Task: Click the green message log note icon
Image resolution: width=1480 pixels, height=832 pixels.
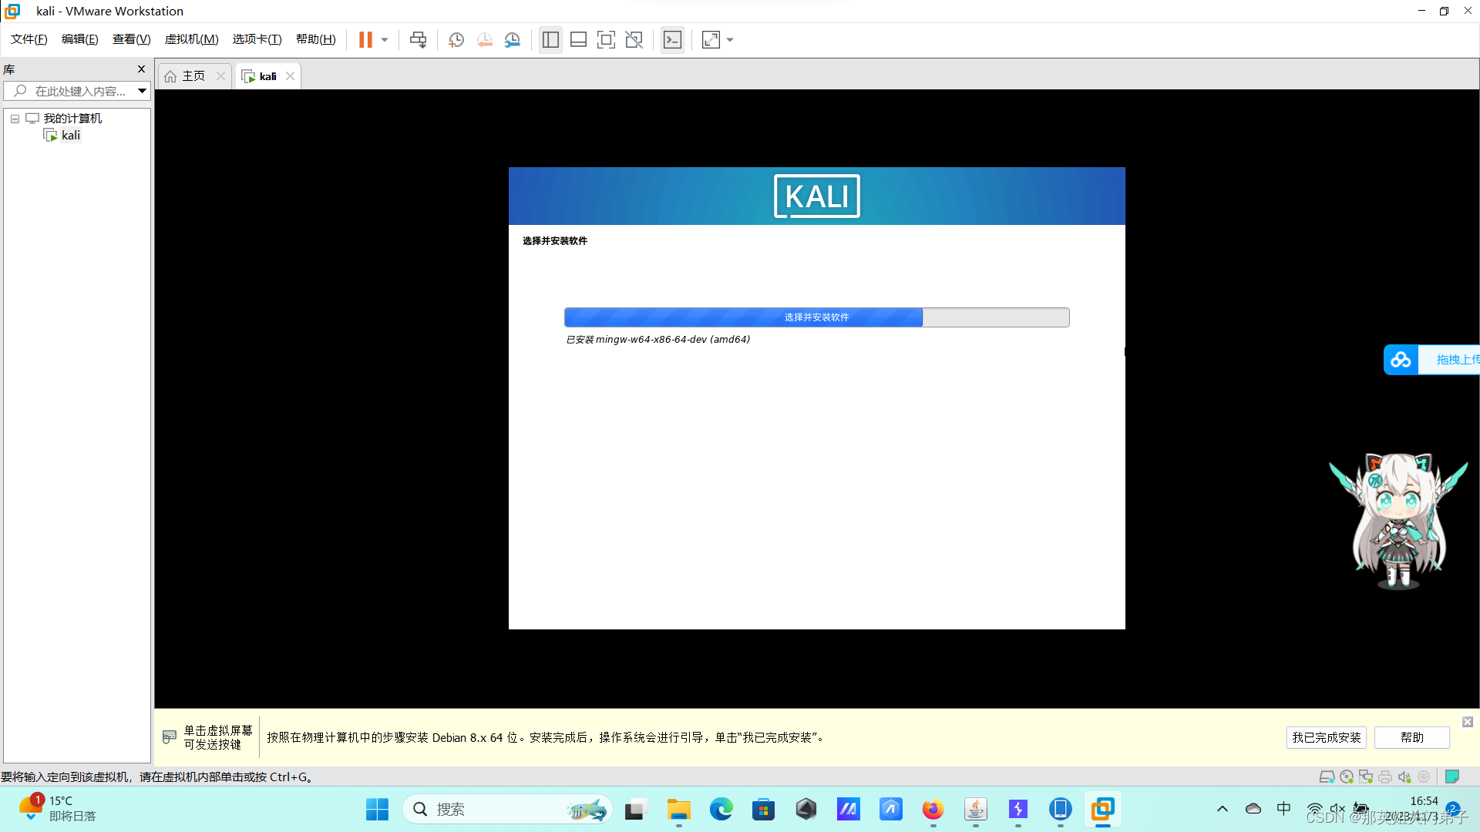Action: tap(1452, 777)
